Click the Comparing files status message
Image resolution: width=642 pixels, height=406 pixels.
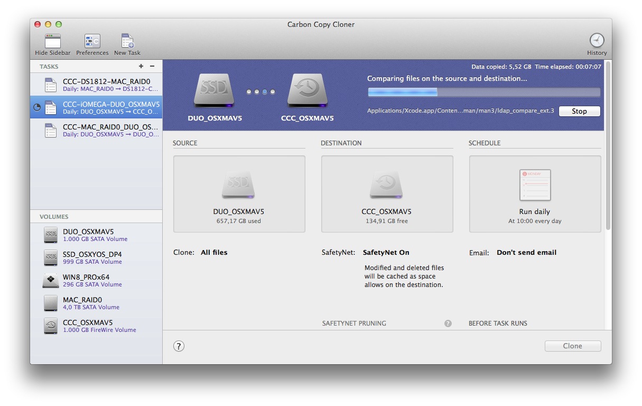click(447, 78)
